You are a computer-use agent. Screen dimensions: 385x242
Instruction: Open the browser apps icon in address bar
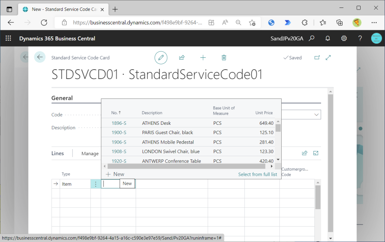click(x=211, y=23)
